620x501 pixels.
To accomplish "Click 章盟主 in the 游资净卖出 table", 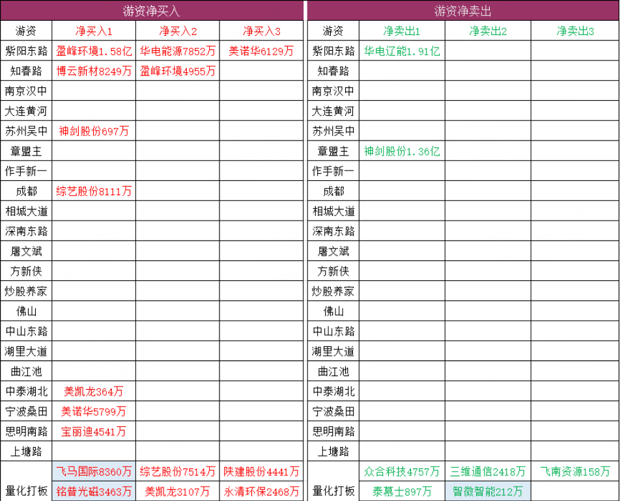I will click(x=333, y=151).
